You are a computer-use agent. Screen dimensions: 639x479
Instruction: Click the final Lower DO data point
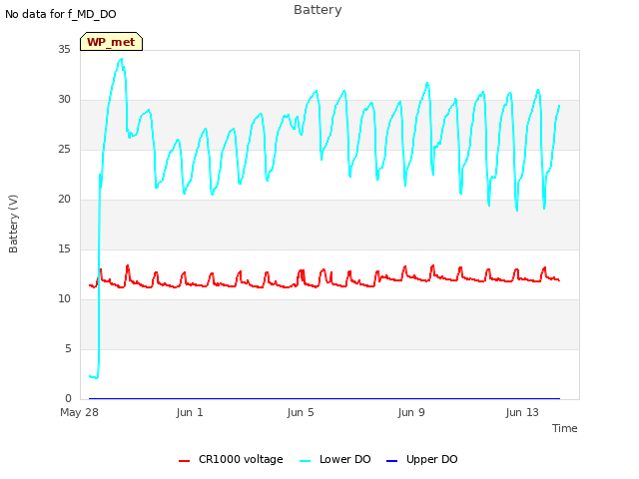coord(559,106)
